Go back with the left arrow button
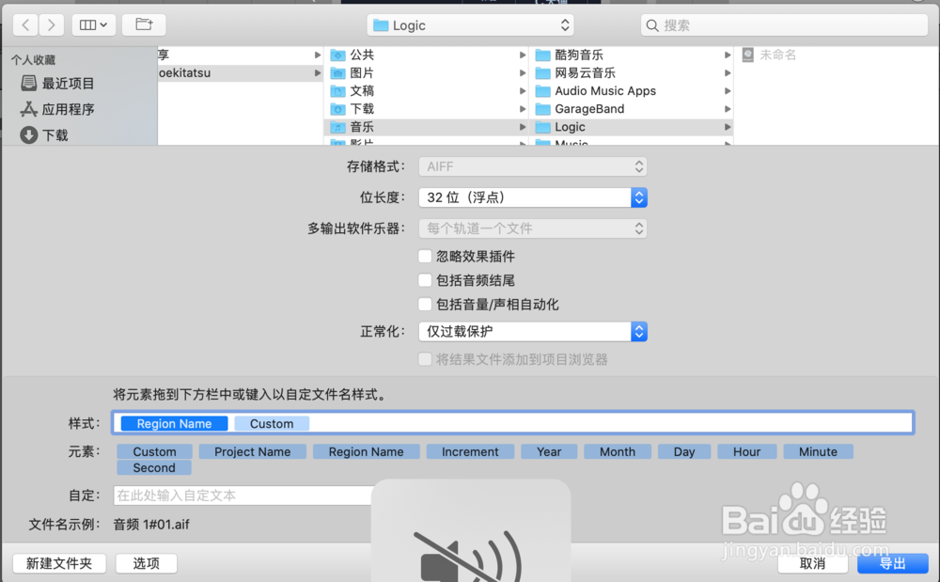This screenshot has height=582, width=940. click(25, 24)
